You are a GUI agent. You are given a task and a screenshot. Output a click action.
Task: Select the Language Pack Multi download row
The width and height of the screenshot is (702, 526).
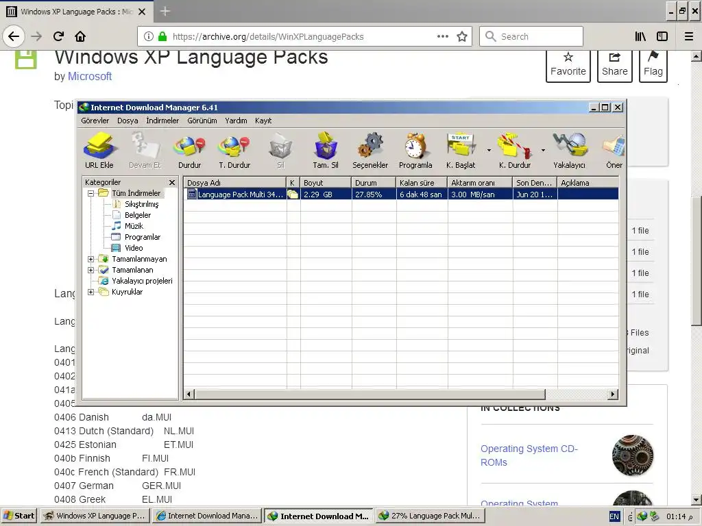coord(401,194)
